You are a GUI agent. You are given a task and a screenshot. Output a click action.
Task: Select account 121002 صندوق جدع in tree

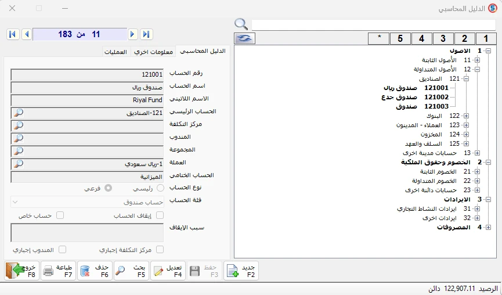click(x=415, y=97)
